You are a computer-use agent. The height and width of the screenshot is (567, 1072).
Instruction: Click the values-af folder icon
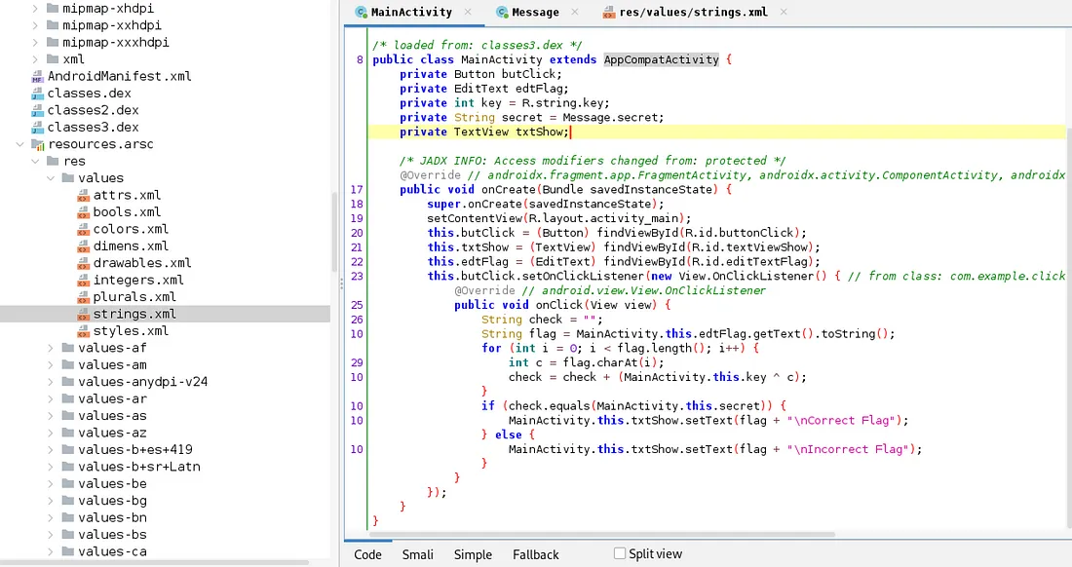click(67, 349)
